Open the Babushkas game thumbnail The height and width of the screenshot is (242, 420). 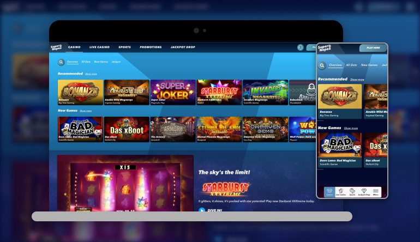coord(303,92)
